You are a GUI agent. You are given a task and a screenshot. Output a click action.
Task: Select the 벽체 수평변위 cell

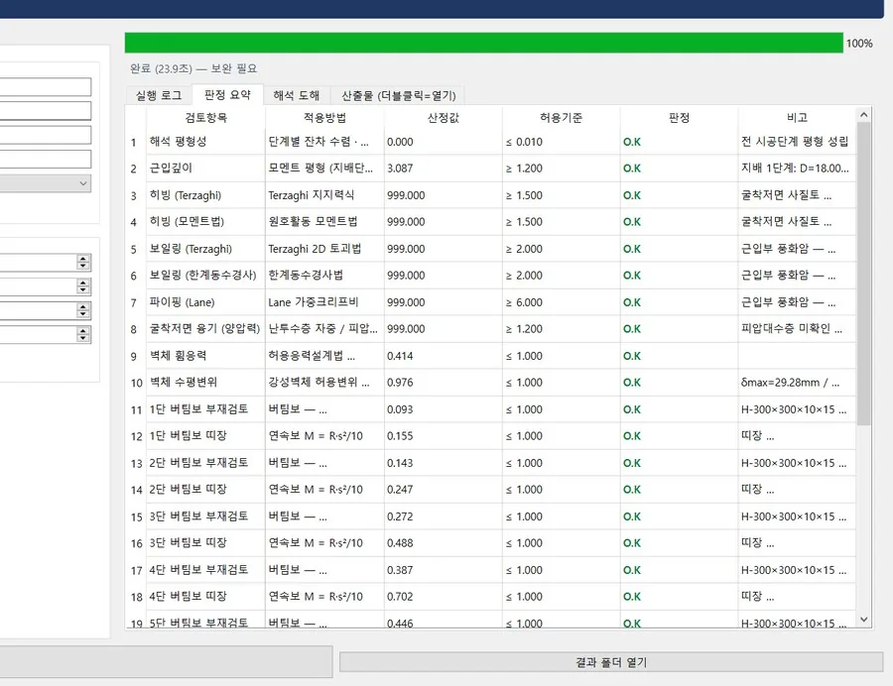[x=205, y=383]
